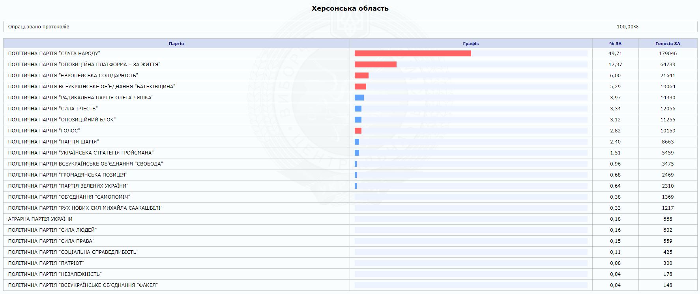The image size is (700, 294).
Task: Select the 'ПАРТІЯ ШАРІЯ' party name
Action: pos(53,142)
